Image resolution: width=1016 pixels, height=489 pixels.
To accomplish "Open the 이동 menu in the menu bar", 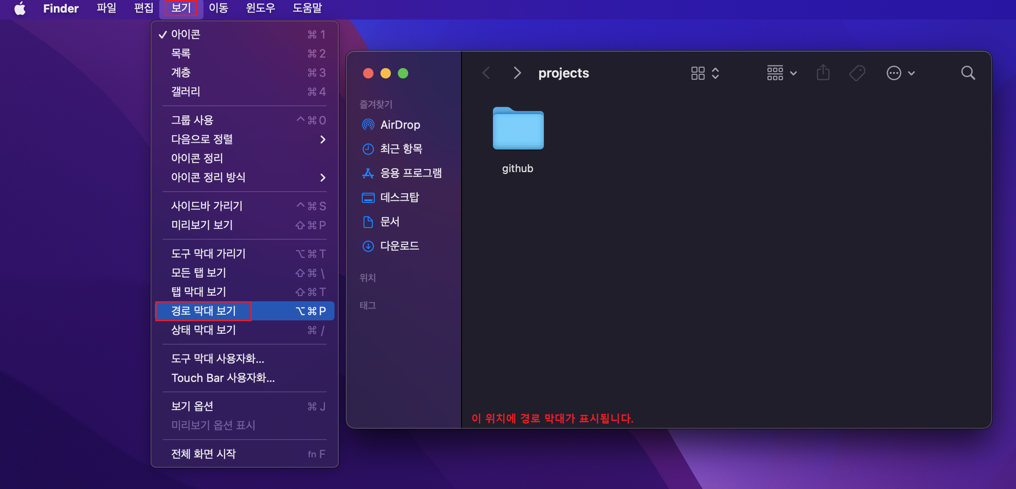I will click(x=218, y=8).
